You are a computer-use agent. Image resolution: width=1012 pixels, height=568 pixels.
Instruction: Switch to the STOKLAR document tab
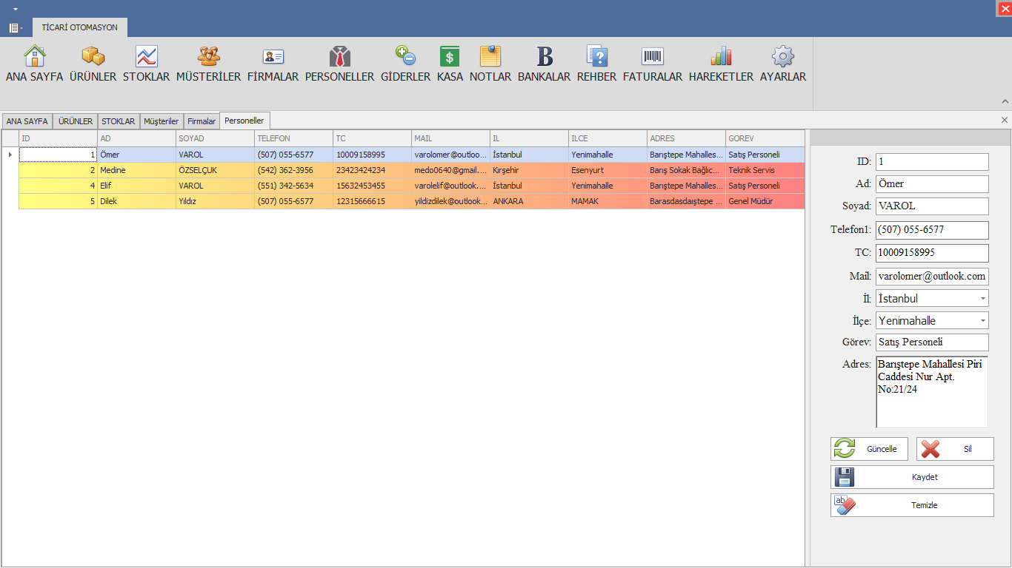119,121
